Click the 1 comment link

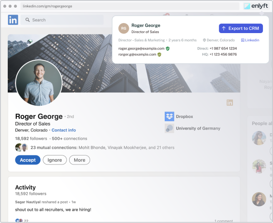tap(223, 221)
